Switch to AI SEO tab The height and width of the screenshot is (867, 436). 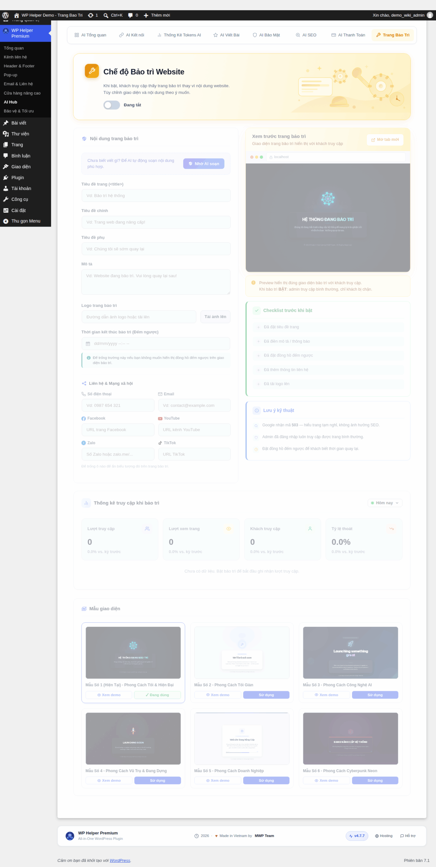pos(306,35)
